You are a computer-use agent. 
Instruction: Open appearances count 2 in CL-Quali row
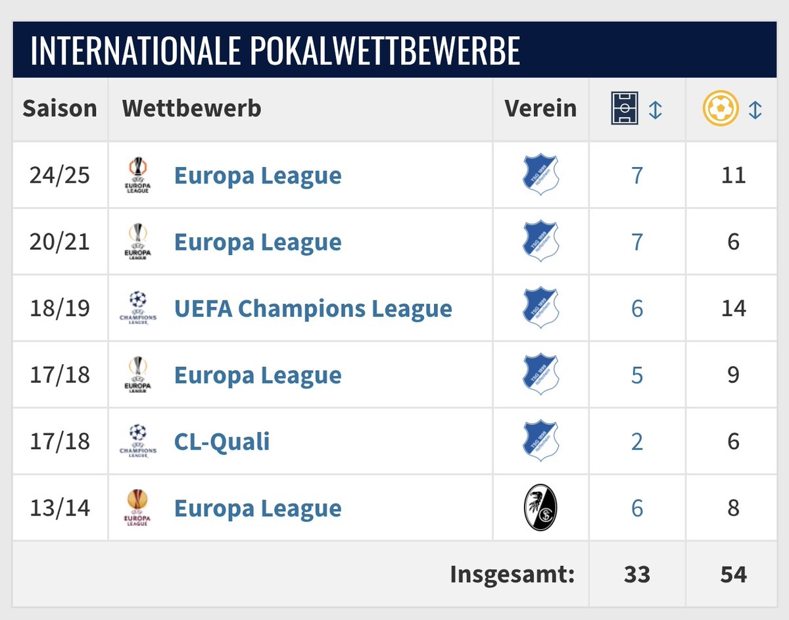coord(637,441)
